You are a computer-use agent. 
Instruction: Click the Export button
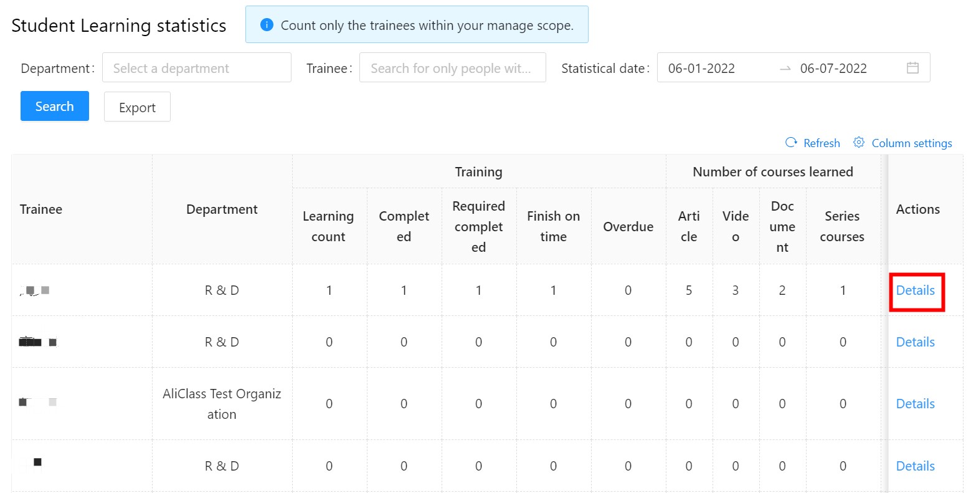[x=137, y=107]
